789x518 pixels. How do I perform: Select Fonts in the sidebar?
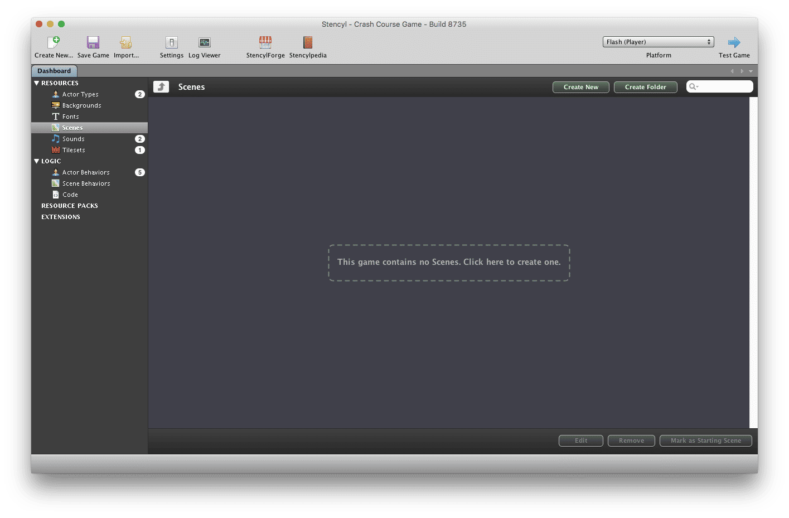click(x=89, y=117)
